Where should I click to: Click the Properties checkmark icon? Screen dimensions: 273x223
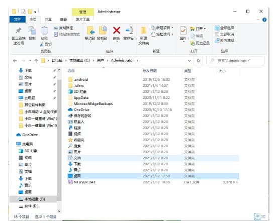click(183, 31)
